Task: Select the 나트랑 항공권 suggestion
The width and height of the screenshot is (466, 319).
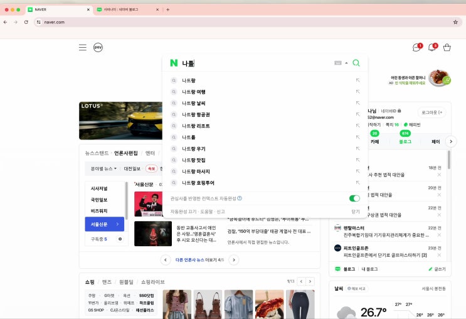Action: [196, 114]
